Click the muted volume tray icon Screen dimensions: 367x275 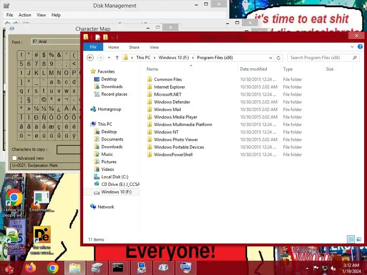pyautogui.click(x=333, y=268)
